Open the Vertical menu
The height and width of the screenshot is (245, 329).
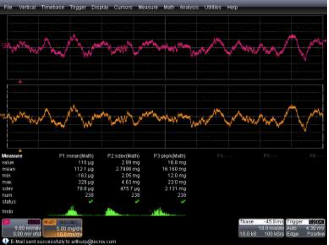(27, 7)
